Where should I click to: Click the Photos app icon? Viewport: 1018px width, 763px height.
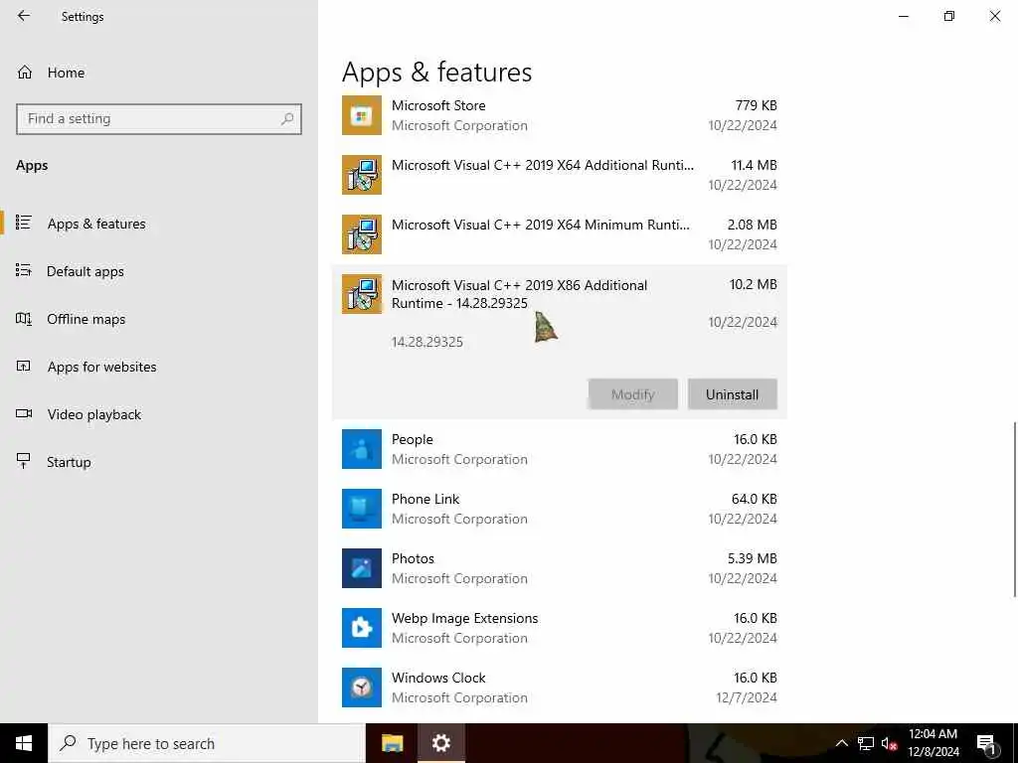[362, 568]
